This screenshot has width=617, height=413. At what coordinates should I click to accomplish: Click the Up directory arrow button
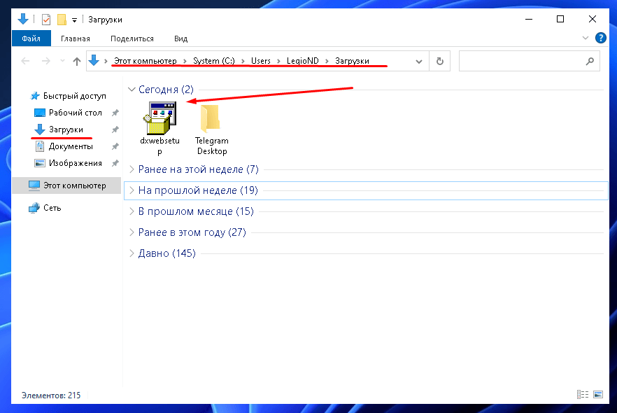pyautogui.click(x=77, y=62)
